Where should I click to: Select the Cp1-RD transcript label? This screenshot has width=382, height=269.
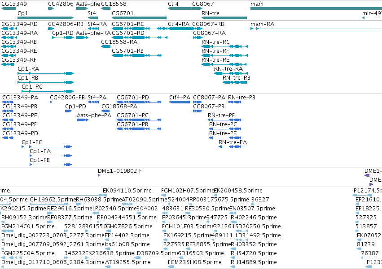point(63,33)
